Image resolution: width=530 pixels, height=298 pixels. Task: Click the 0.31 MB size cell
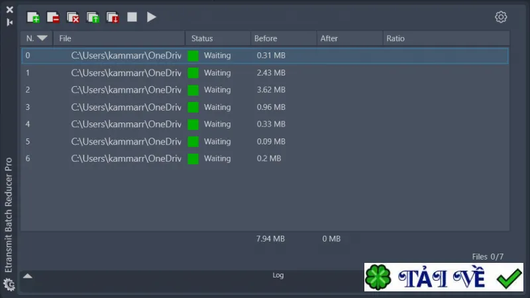point(271,56)
